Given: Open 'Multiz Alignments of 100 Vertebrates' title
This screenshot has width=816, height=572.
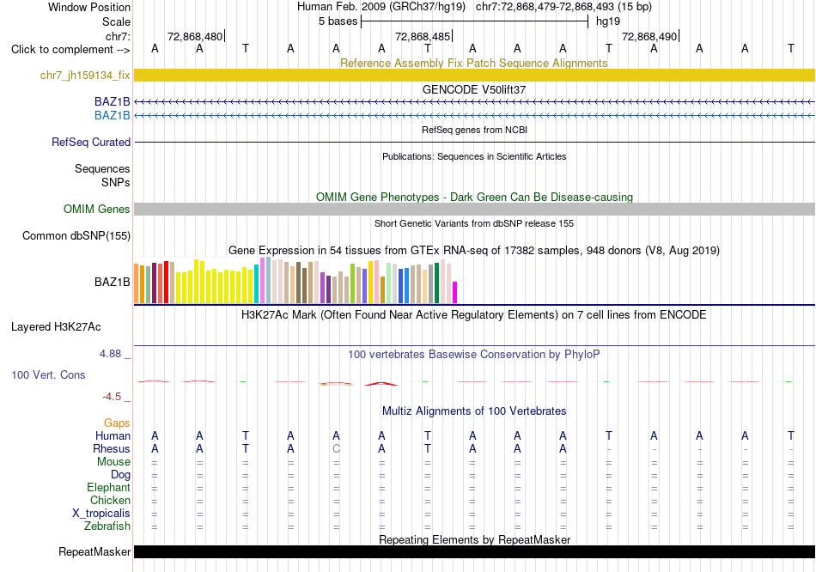Looking at the screenshot, I should 474,411.
